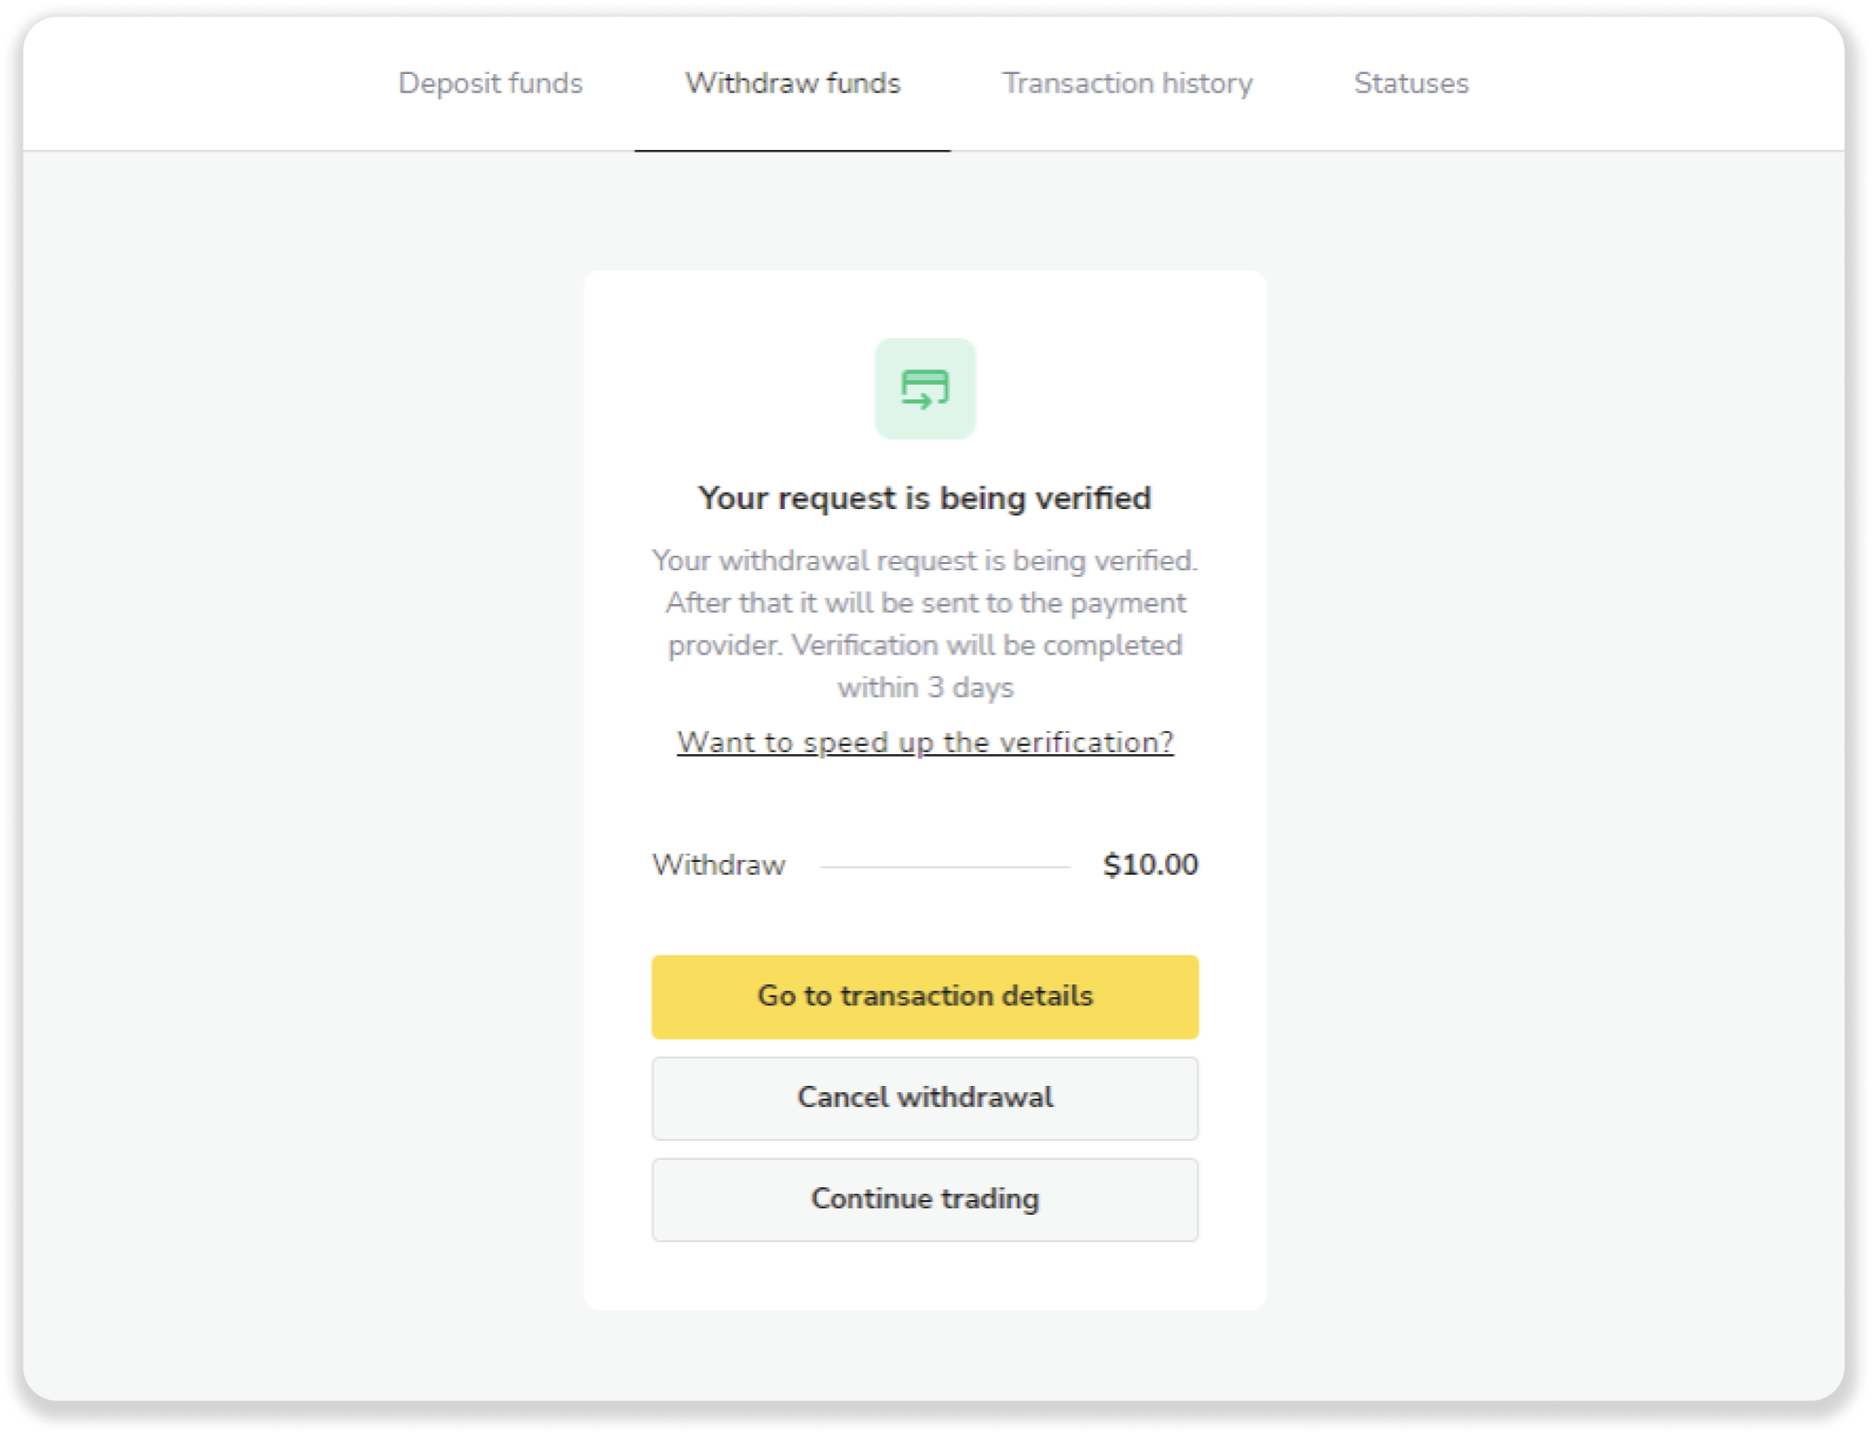This screenshot has width=1872, height=1435.
Task: Open the Statuses tab
Action: 1410,83
